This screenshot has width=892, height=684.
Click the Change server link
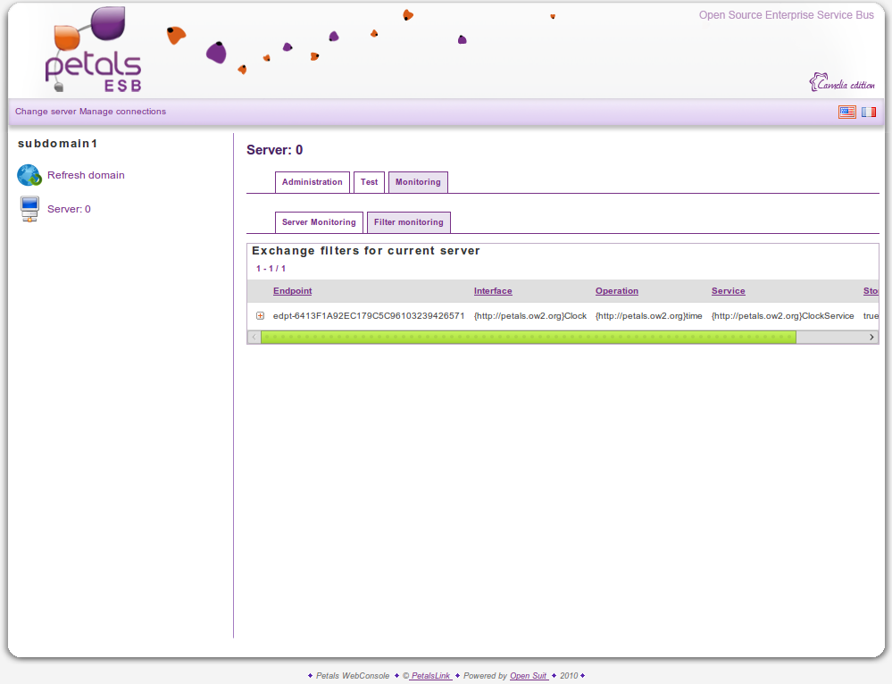pyautogui.click(x=46, y=112)
